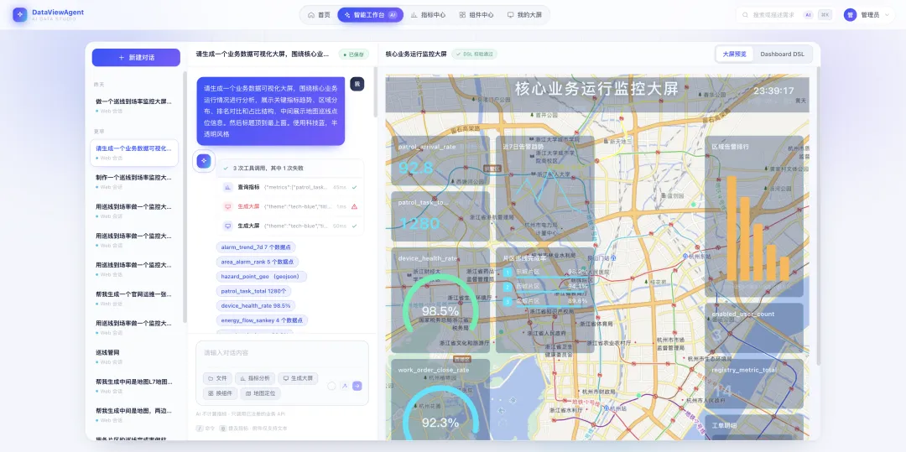The height and width of the screenshot is (452, 906).
Task: Click the 查询指标 tool call chart icon
Action: pos(227,187)
